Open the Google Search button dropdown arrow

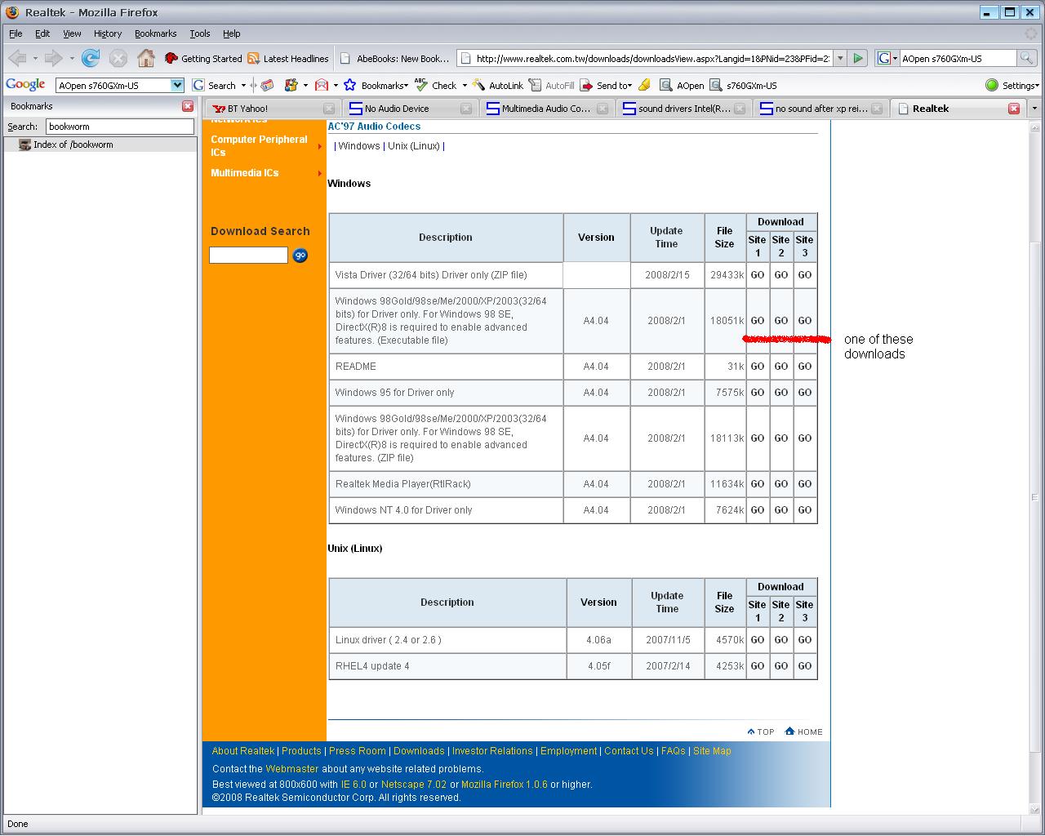coord(243,85)
